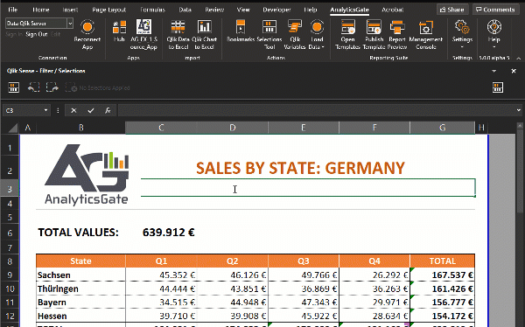Image resolution: width=525 pixels, height=327 pixels.
Task: Click the formula bar enter checkmark
Action: click(x=91, y=110)
